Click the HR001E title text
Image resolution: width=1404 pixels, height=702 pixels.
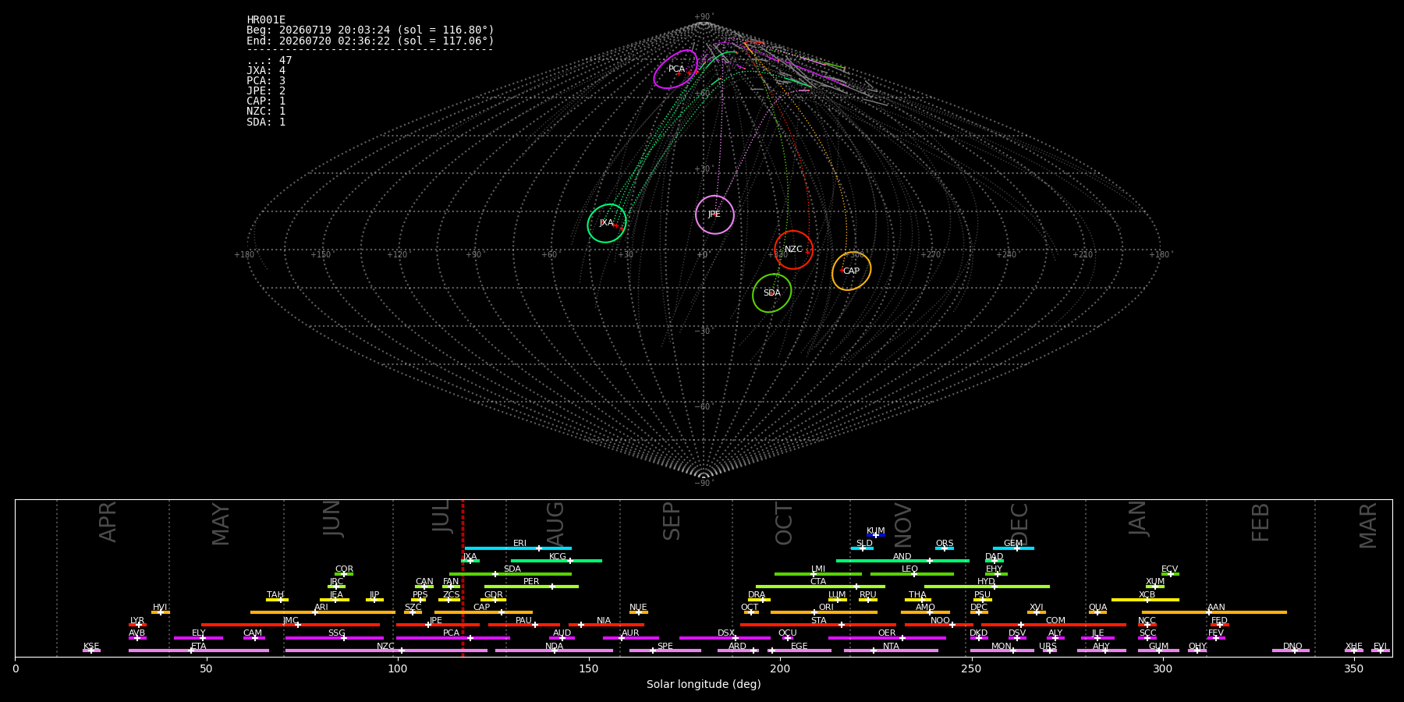(266, 20)
